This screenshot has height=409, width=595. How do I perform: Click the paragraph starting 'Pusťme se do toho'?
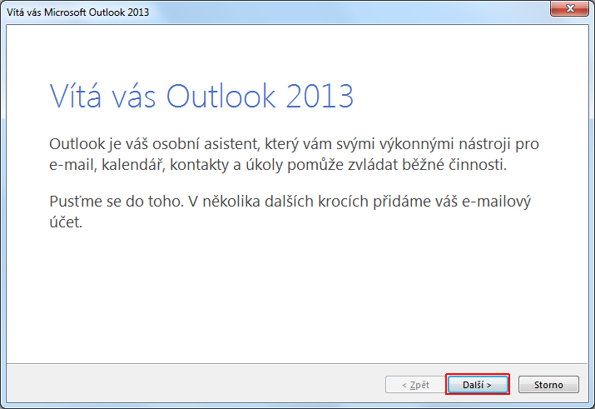[290, 212]
